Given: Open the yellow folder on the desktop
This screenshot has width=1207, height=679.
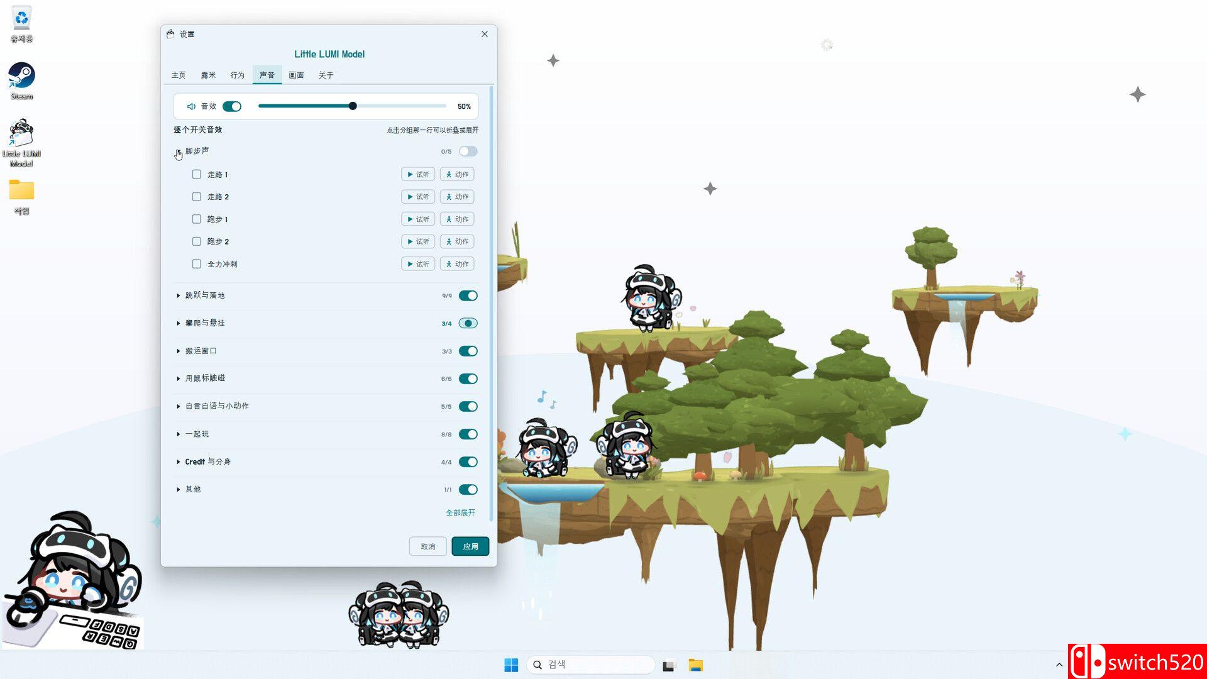Looking at the screenshot, I should click(x=21, y=197).
